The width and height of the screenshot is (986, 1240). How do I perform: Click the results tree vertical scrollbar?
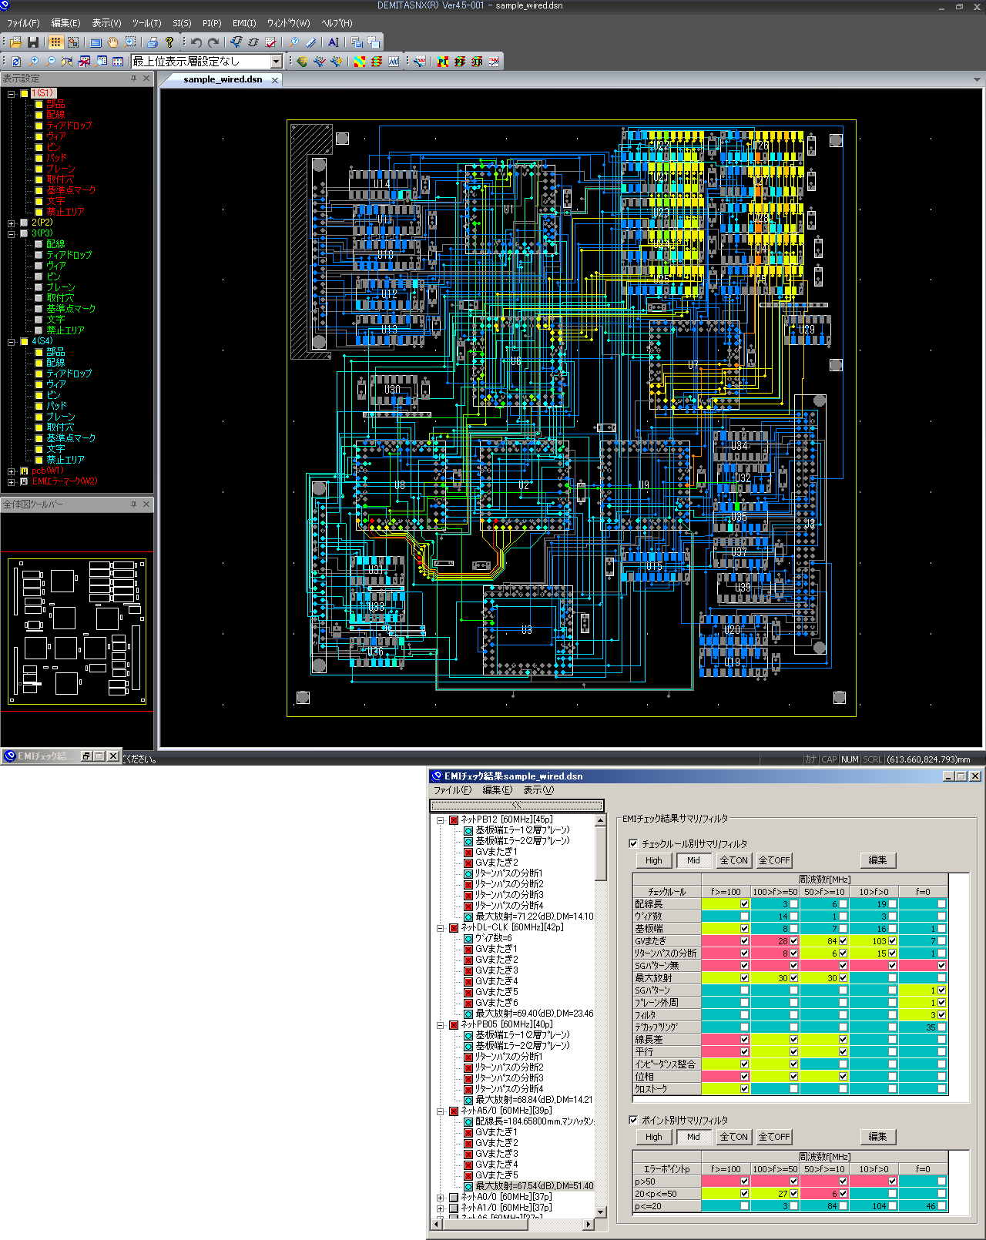[601, 1016]
